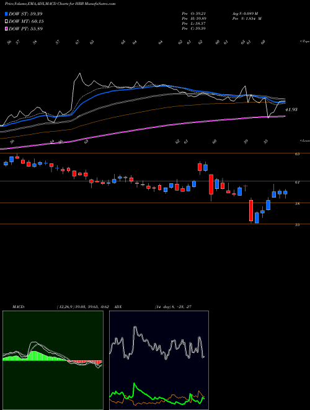Select the 'Avg V: 0.989 M' value
310x410 pixels.
pos(246,14)
